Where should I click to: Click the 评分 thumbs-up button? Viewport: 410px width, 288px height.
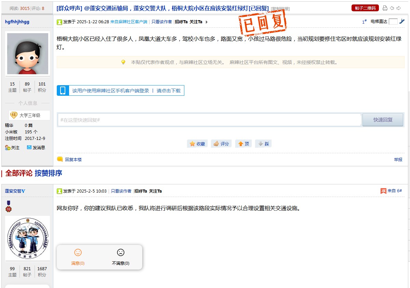tap(221, 144)
